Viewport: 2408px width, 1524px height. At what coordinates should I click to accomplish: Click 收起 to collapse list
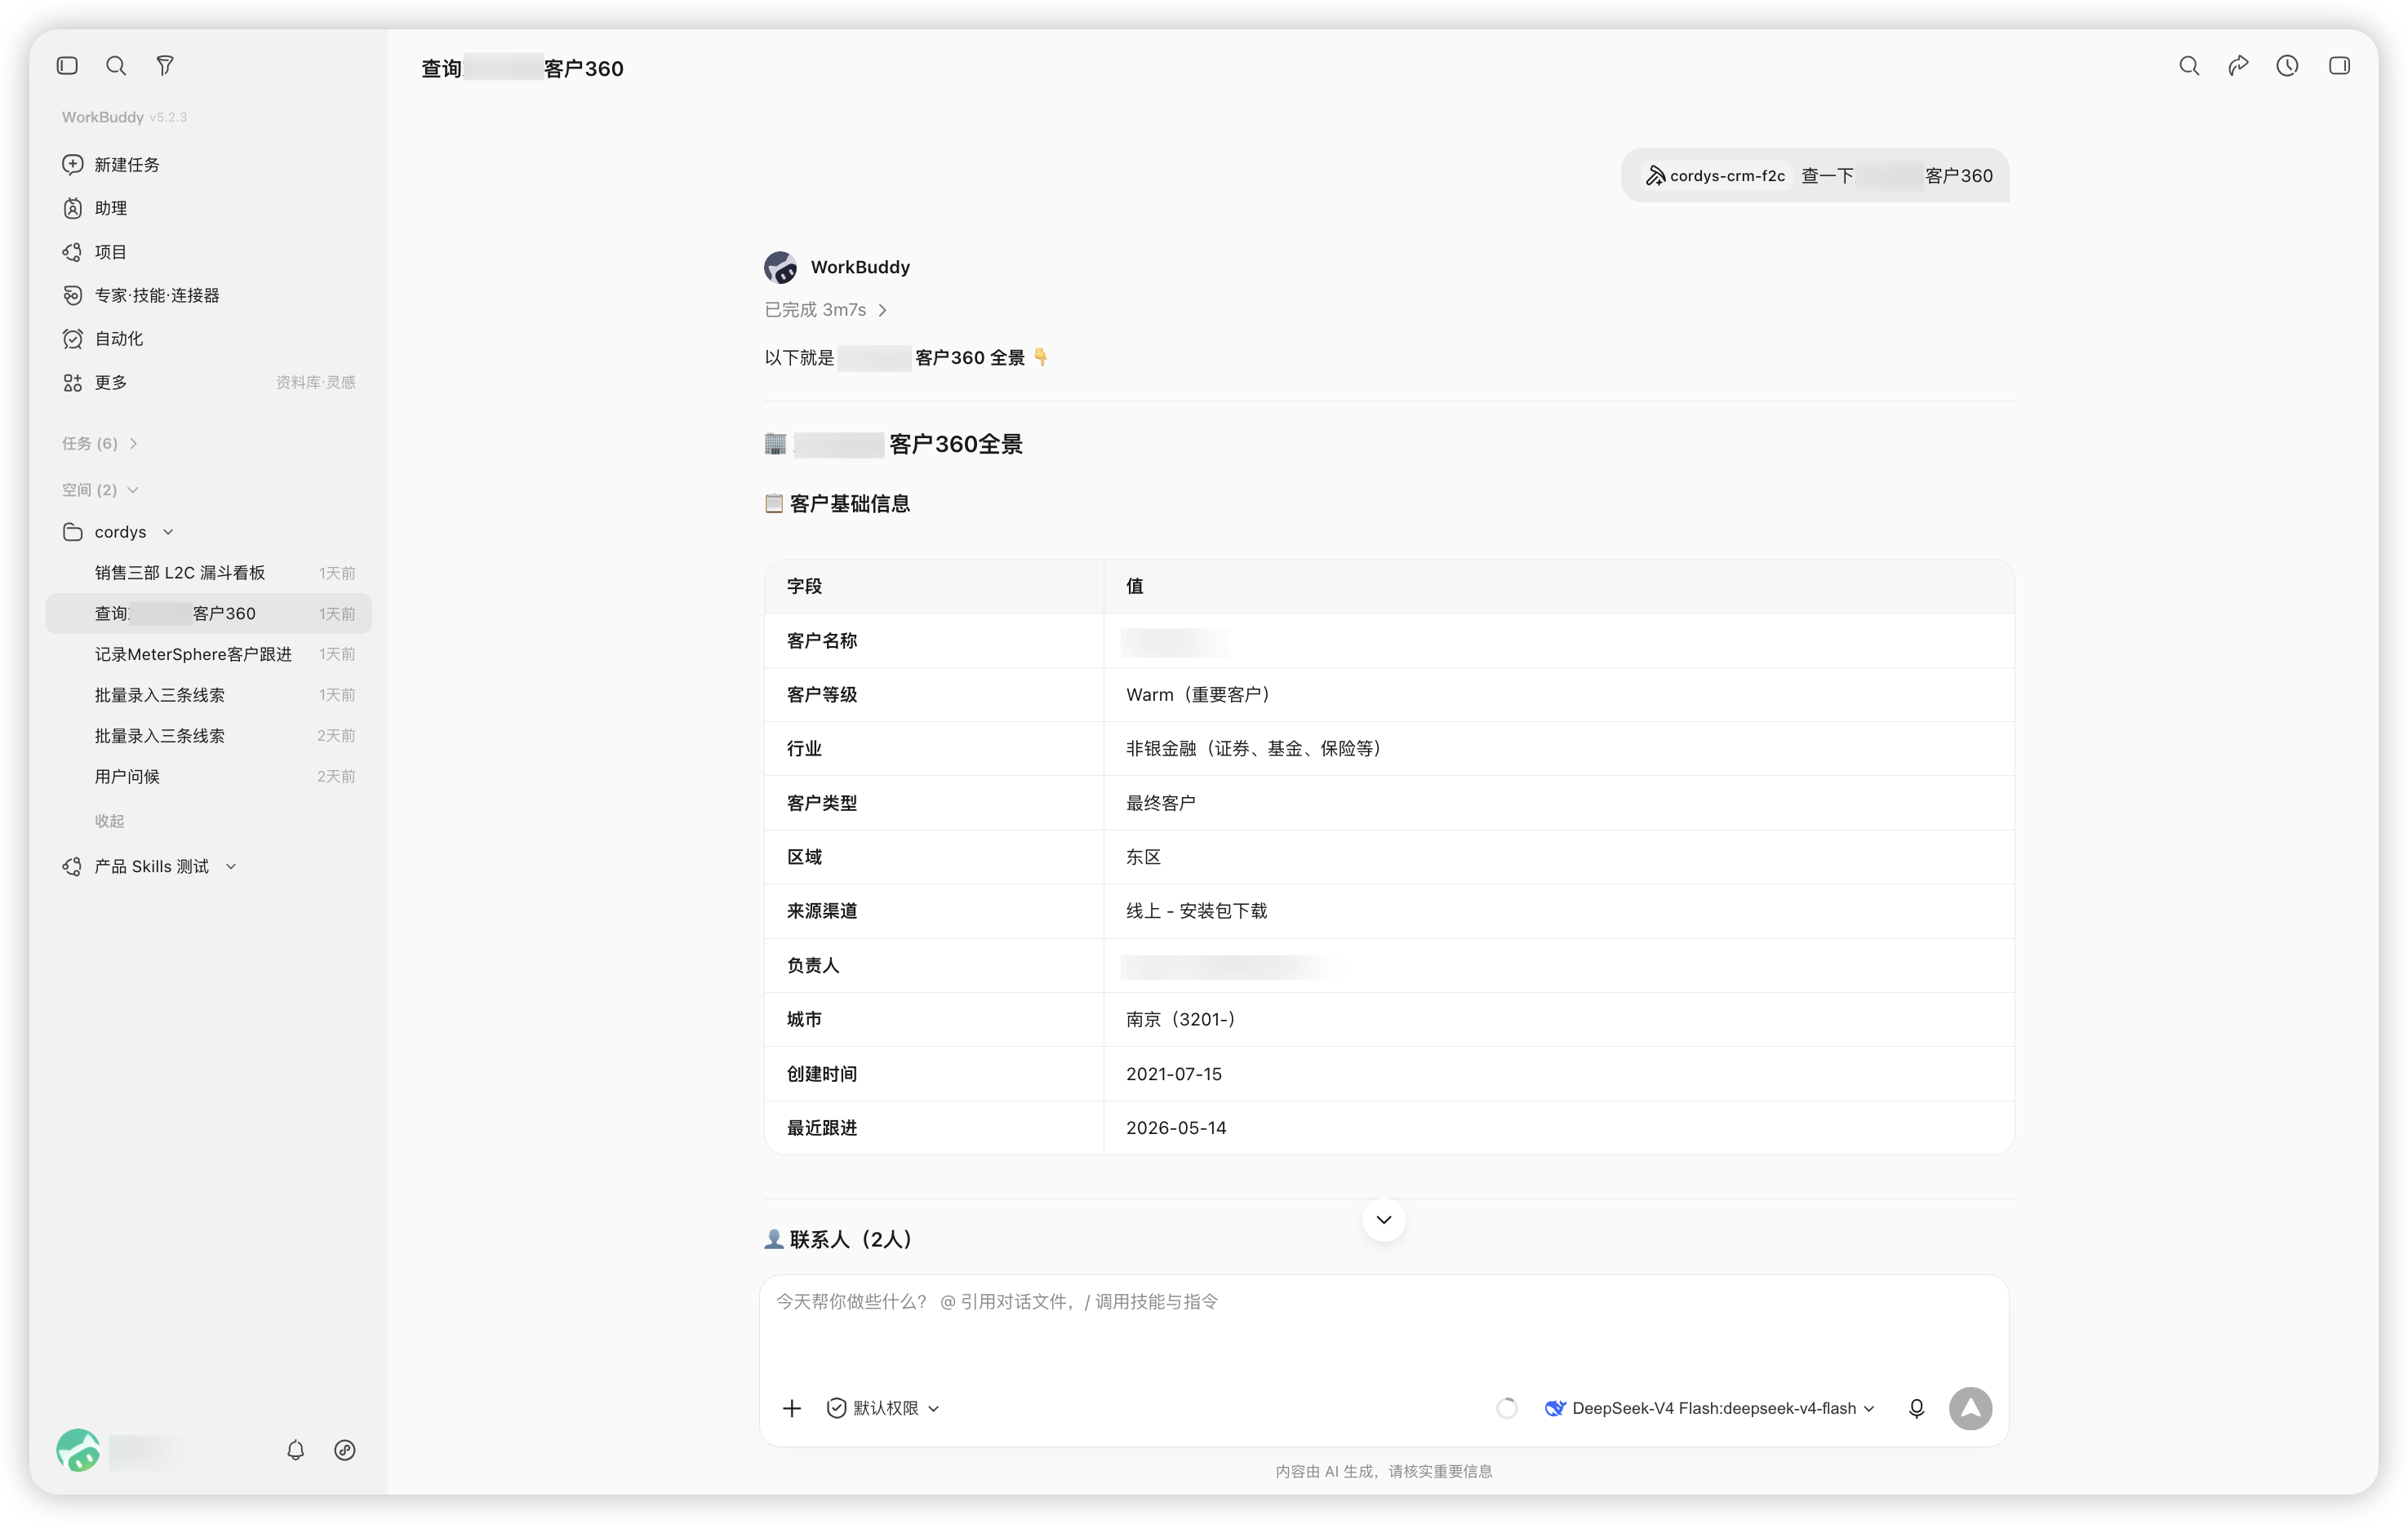[109, 821]
